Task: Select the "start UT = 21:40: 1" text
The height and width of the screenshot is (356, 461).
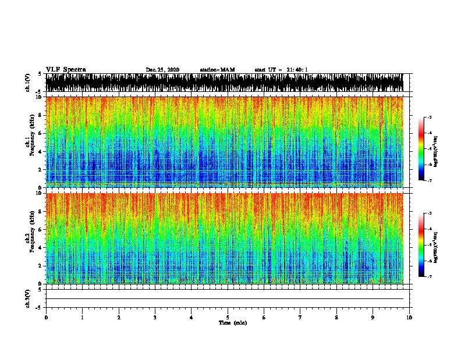Action: [281, 70]
